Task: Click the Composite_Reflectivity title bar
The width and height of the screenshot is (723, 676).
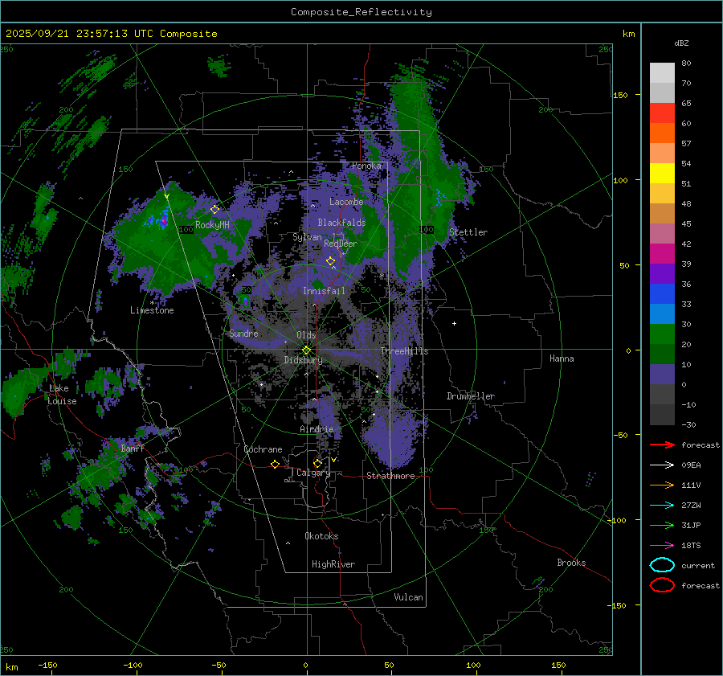Action: 361,12
